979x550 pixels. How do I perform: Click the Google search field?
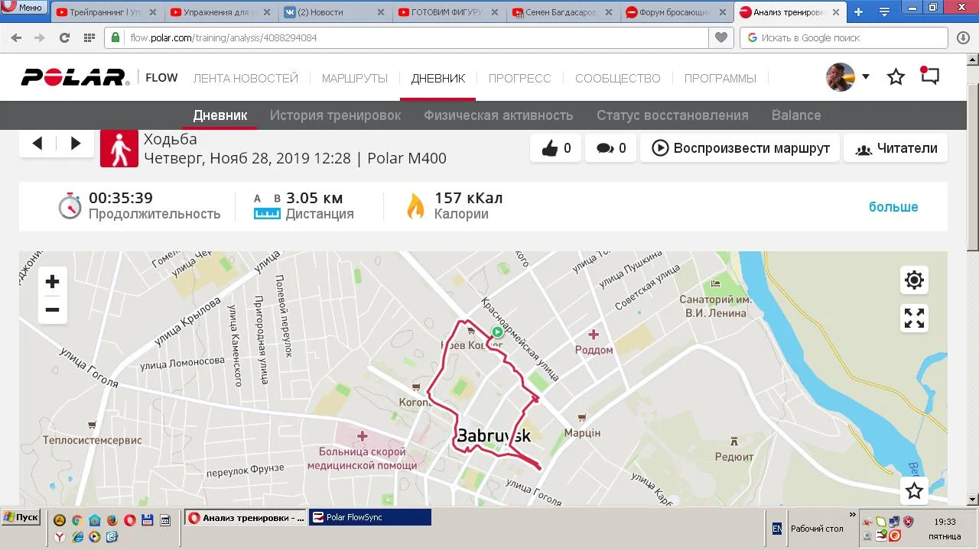pos(844,37)
